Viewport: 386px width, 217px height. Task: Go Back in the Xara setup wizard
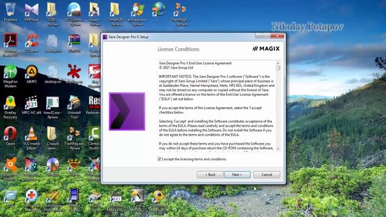pyautogui.click(x=210, y=175)
